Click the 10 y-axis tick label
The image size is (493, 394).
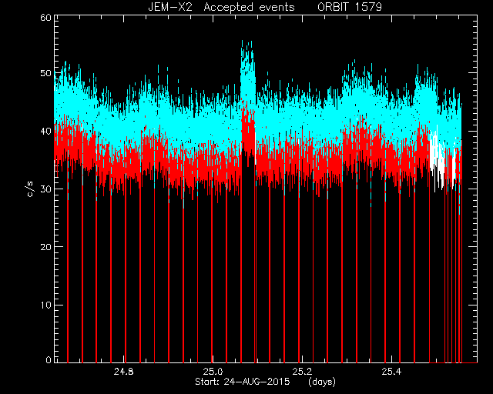[x=46, y=305]
